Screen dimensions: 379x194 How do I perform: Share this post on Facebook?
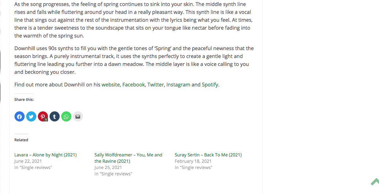pos(20,117)
